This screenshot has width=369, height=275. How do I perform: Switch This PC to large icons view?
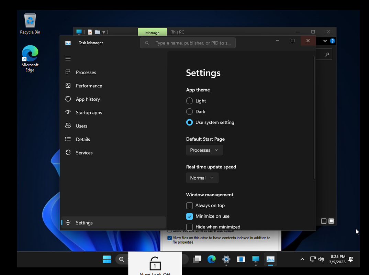(331, 221)
